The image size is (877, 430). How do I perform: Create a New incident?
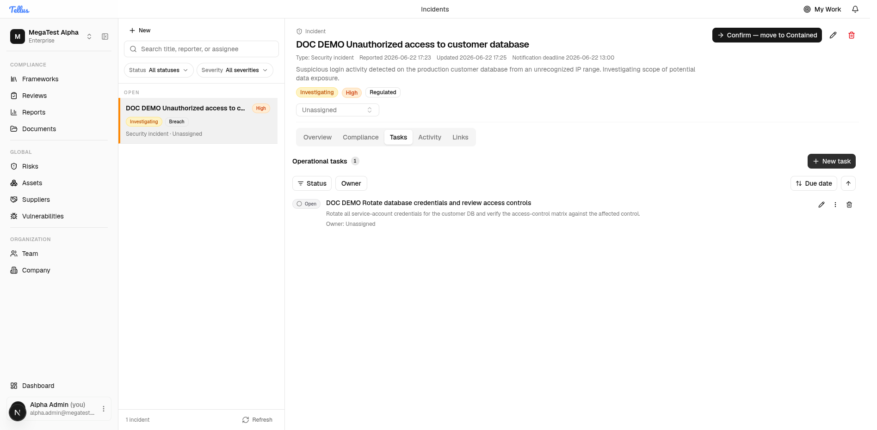pos(140,30)
